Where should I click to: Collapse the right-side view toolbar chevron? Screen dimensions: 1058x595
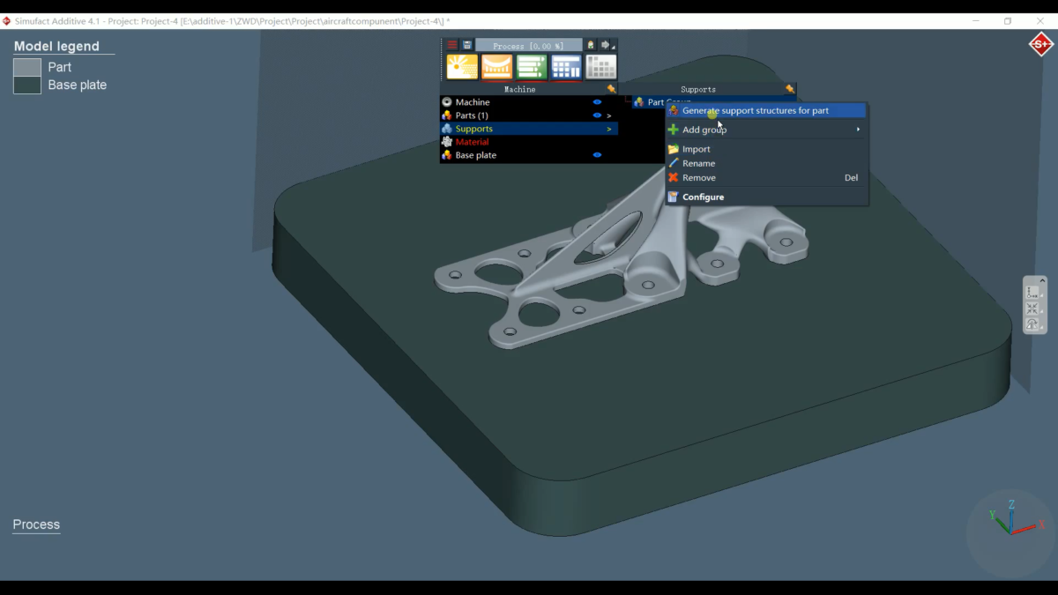(1042, 281)
